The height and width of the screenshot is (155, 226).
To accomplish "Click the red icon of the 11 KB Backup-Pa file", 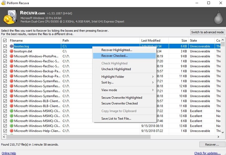I will 12,76.
